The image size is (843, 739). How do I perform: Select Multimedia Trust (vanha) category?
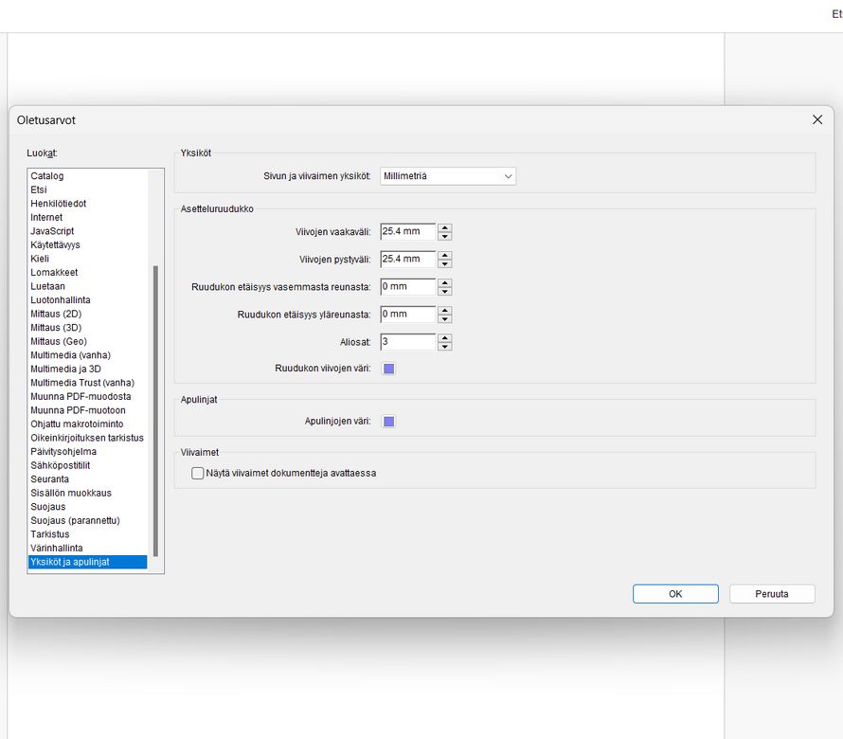pyautogui.click(x=88, y=383)
